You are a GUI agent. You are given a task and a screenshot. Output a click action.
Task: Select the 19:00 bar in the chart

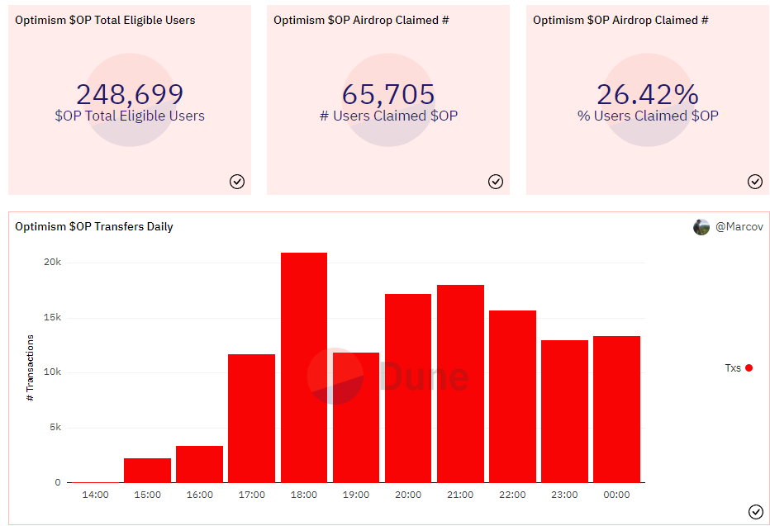[356, 418]
